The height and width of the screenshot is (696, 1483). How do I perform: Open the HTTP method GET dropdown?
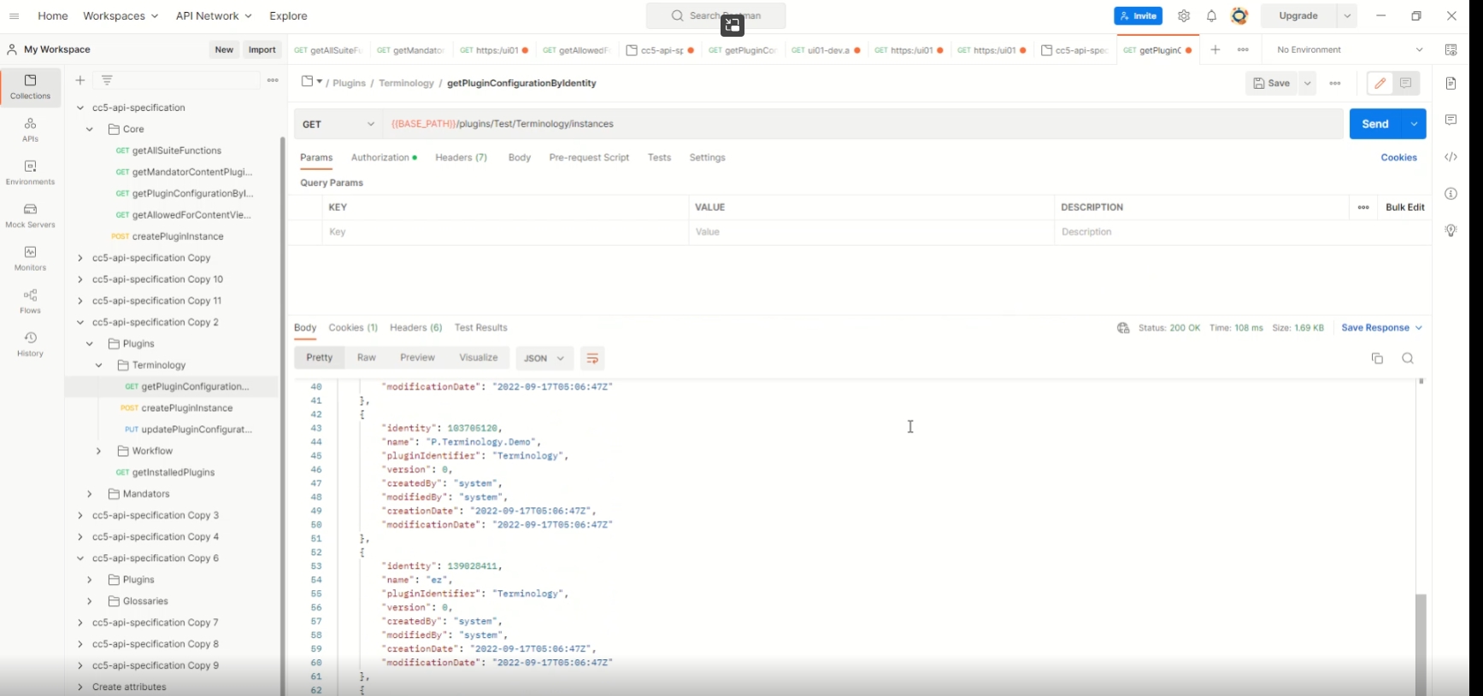tap(338, 125)
